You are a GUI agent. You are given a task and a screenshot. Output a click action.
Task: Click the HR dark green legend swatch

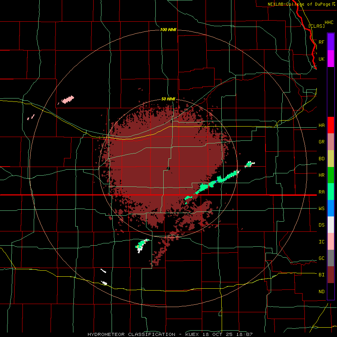(x=331, y=175)
